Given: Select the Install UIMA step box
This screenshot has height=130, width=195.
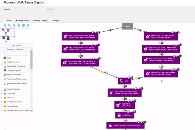Looking at the screenshot, I should point(125,115).
